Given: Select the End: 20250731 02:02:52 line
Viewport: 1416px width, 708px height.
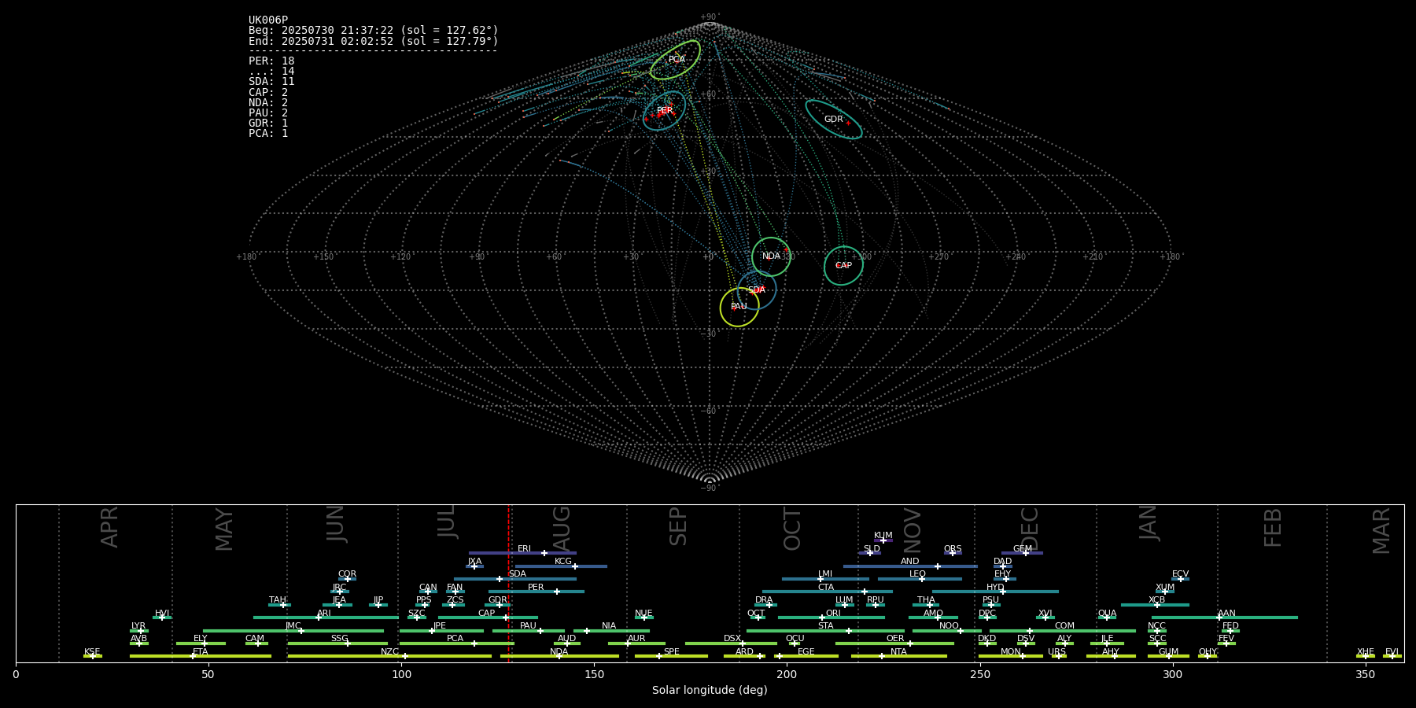Looking at the screenshot, I should [374, 41].
